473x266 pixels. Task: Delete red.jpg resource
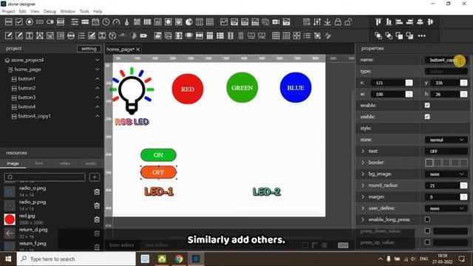click(97, 219)
